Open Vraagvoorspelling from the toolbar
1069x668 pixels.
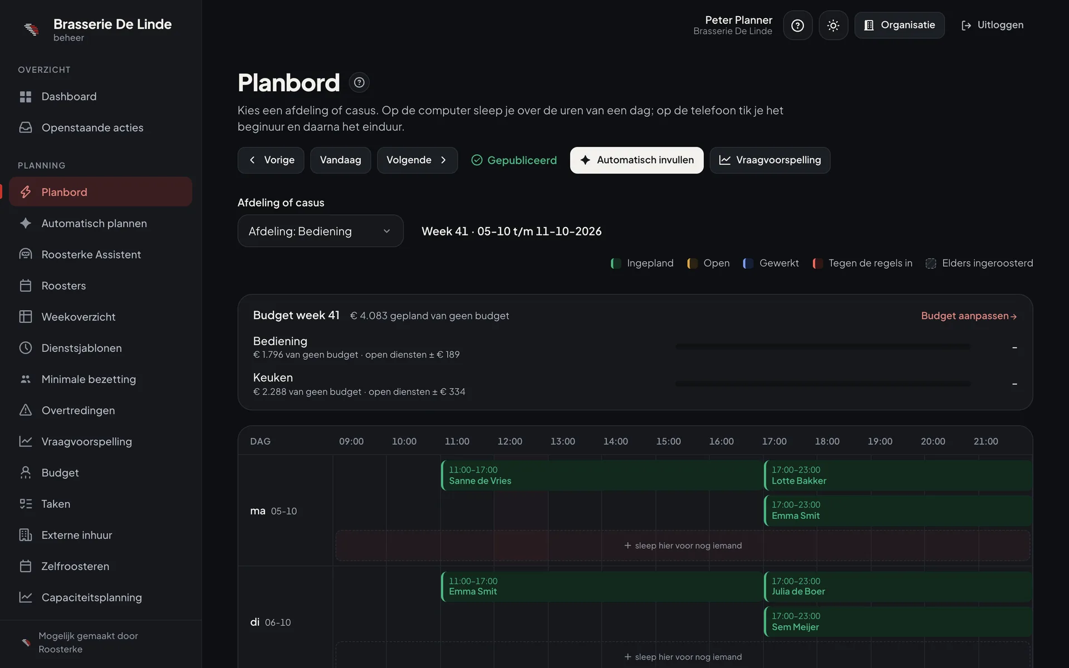[x=769, y=160]
